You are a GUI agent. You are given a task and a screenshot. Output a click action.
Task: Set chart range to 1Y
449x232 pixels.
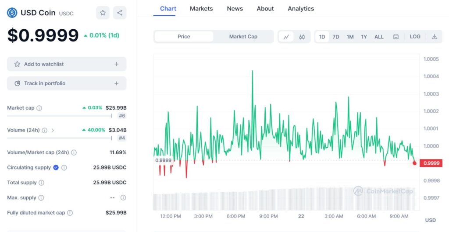[363, 37]
